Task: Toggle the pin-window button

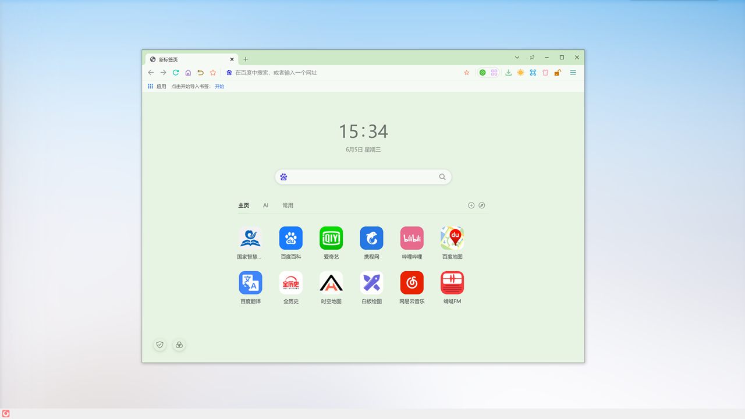Action: (x=531, y=57)
